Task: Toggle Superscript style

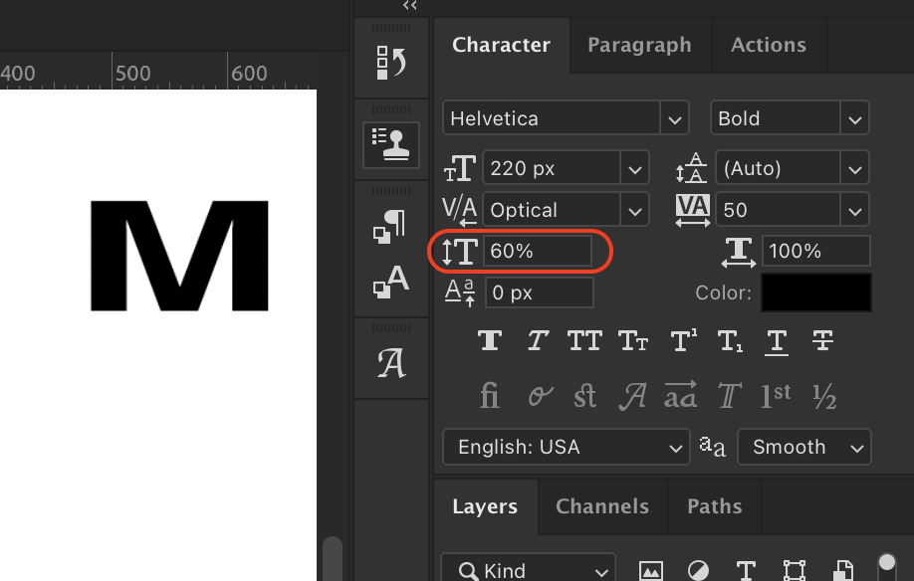Action: [x=683, y=340]
